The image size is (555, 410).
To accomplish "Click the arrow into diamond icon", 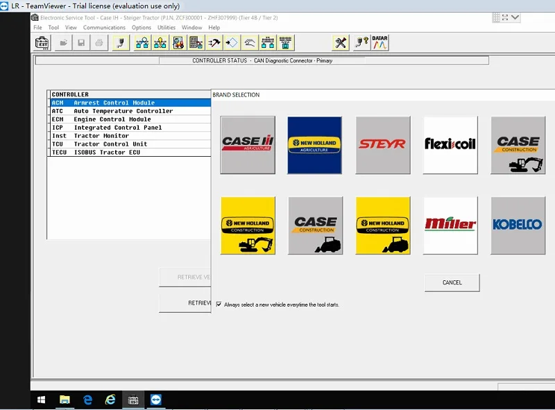I will [x=232, y=43].
